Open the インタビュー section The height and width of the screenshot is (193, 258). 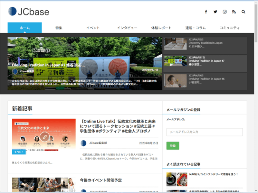click(x=127, y=28)
